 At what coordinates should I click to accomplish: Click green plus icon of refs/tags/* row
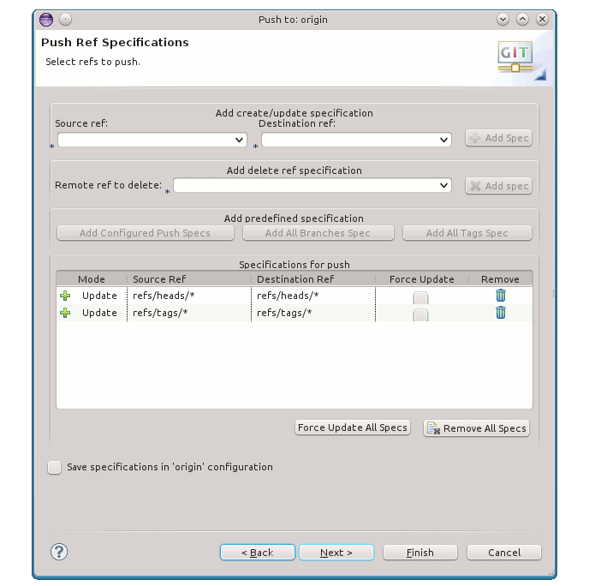[65, 313]
